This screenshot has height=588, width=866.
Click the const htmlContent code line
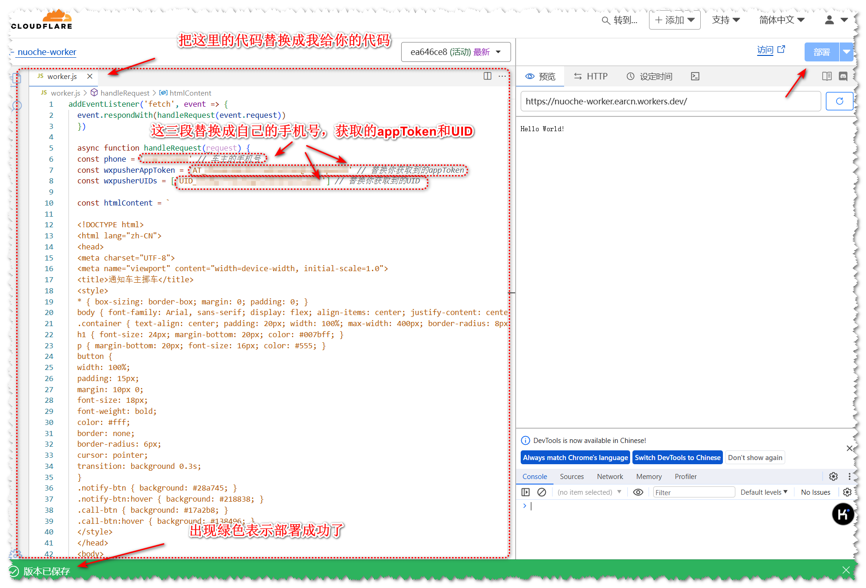123,203
